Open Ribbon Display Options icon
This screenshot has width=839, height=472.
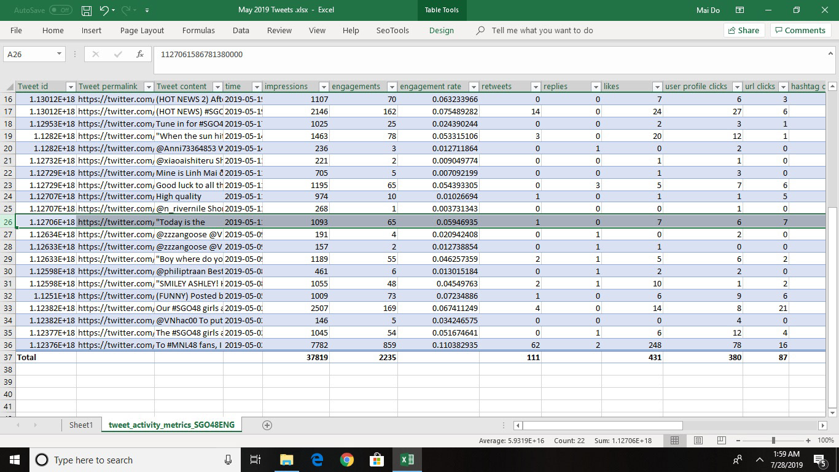coord(740,10)
